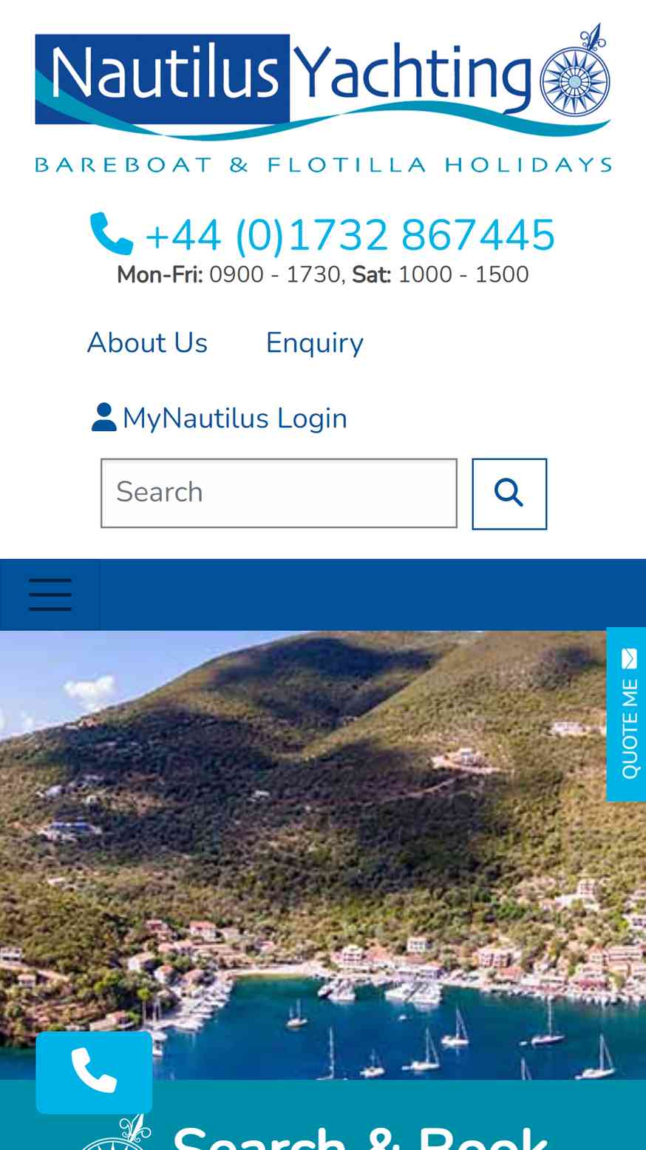Click the user icon beside MyNautilus Login
The height and width of the screenshot is (1150, 646).
coord(104,417)
